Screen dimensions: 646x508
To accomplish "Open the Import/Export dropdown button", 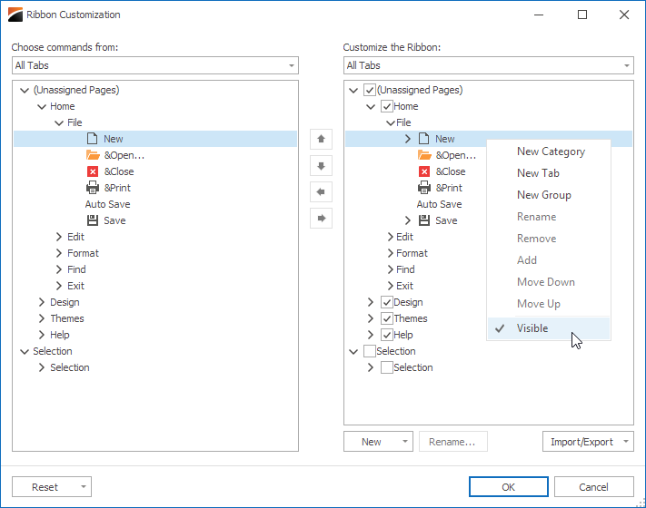I will click(588, 442).
